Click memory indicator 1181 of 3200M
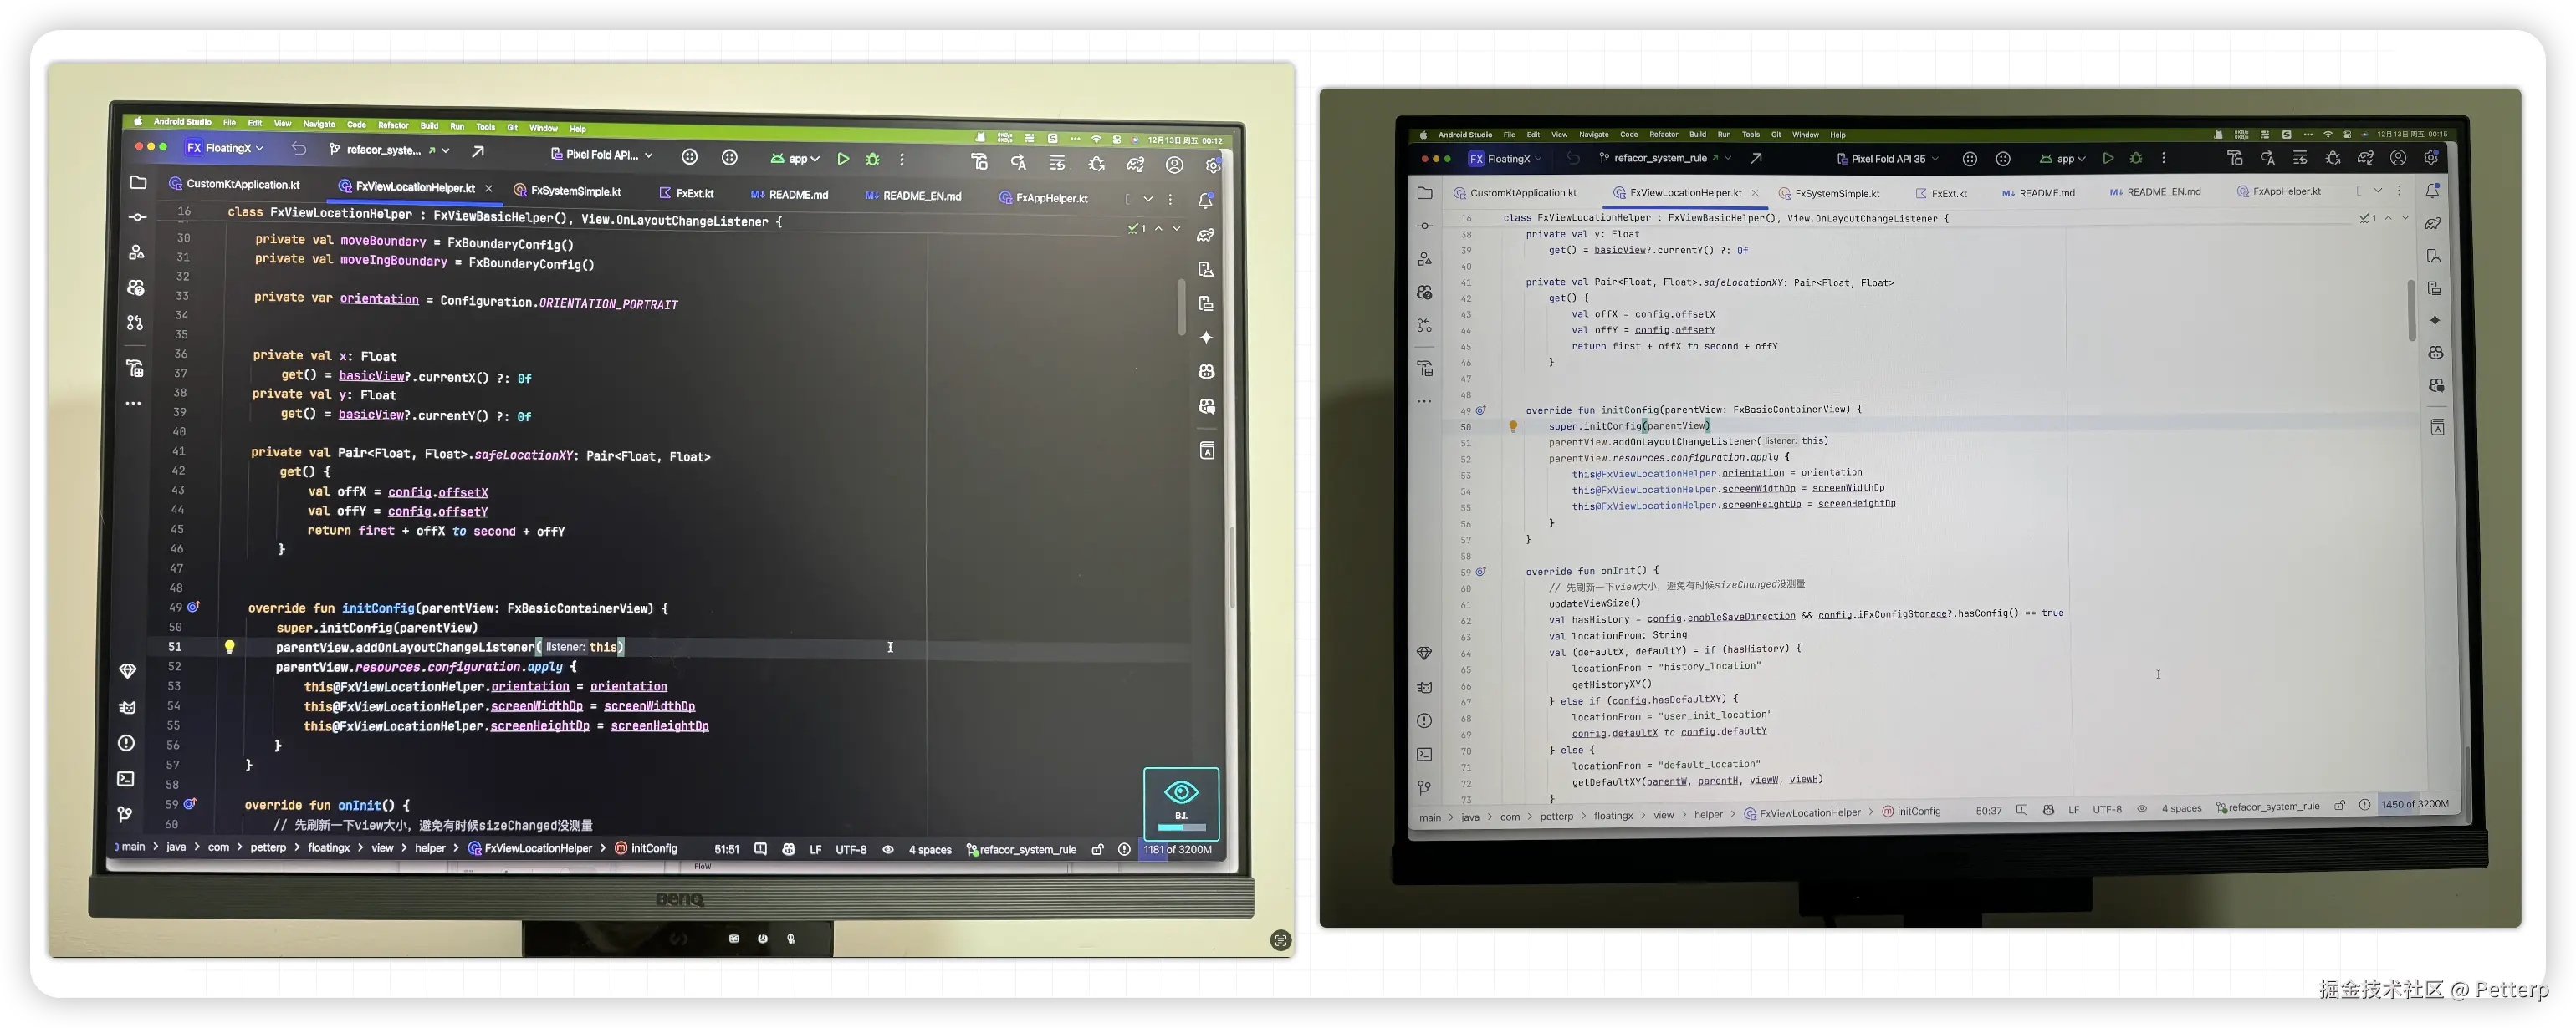 point(1178,850)
